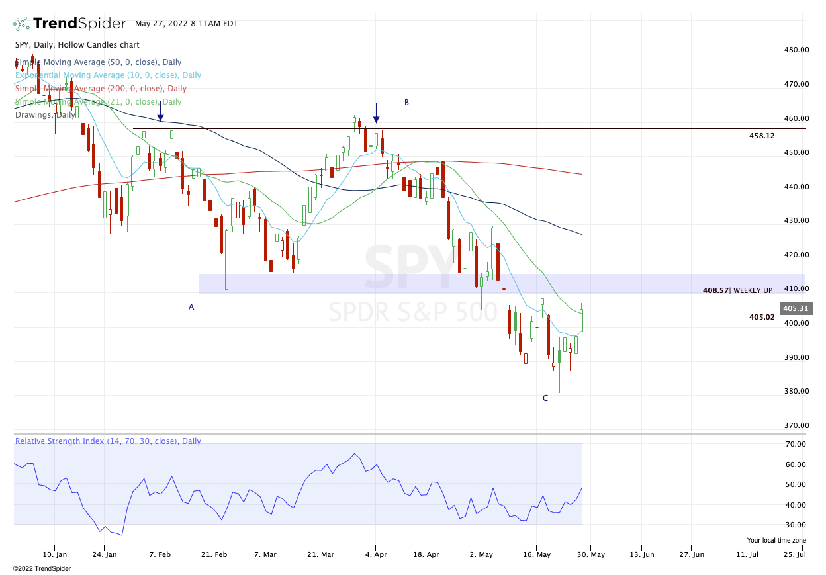Image resolution: width=826 pixels, height=575 pixels.
Task: Click the Relative Strength Index indicator label
Action: point(108,441)
